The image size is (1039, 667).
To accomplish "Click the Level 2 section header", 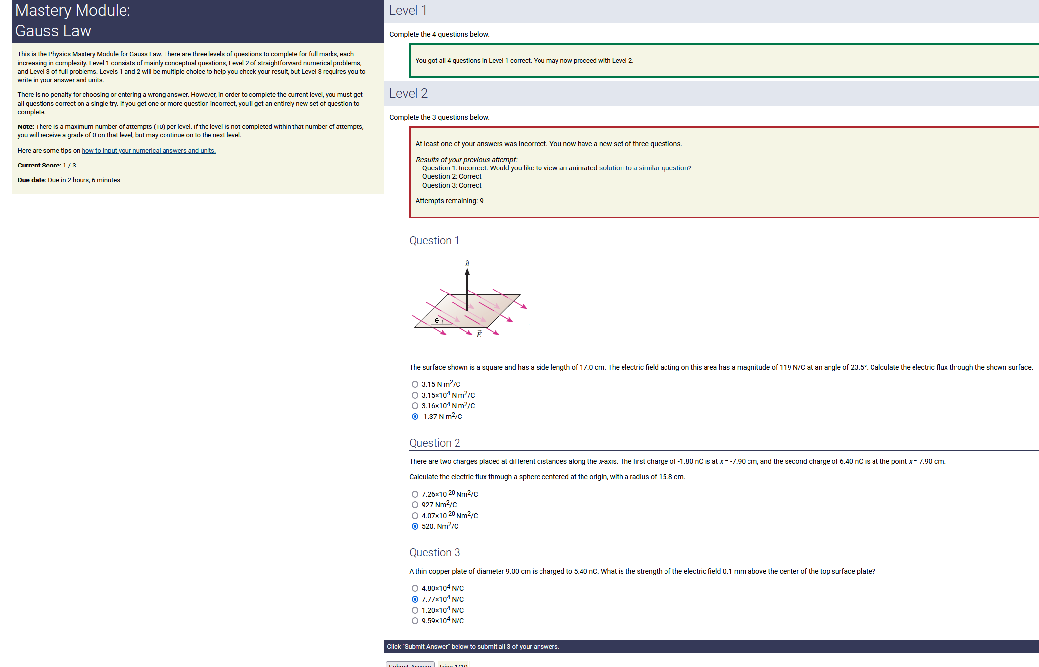I will click(x=409, y=93).
